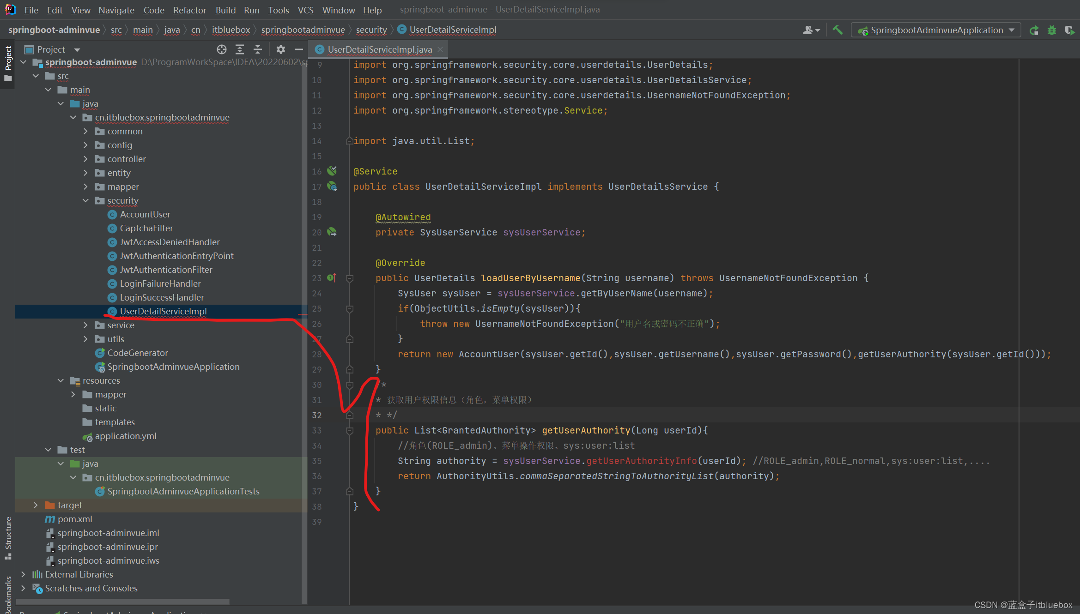Viewport: 1080px width, 614px height.
Task: Open pom.xml in project tree
Action: (x=75, y=519)
